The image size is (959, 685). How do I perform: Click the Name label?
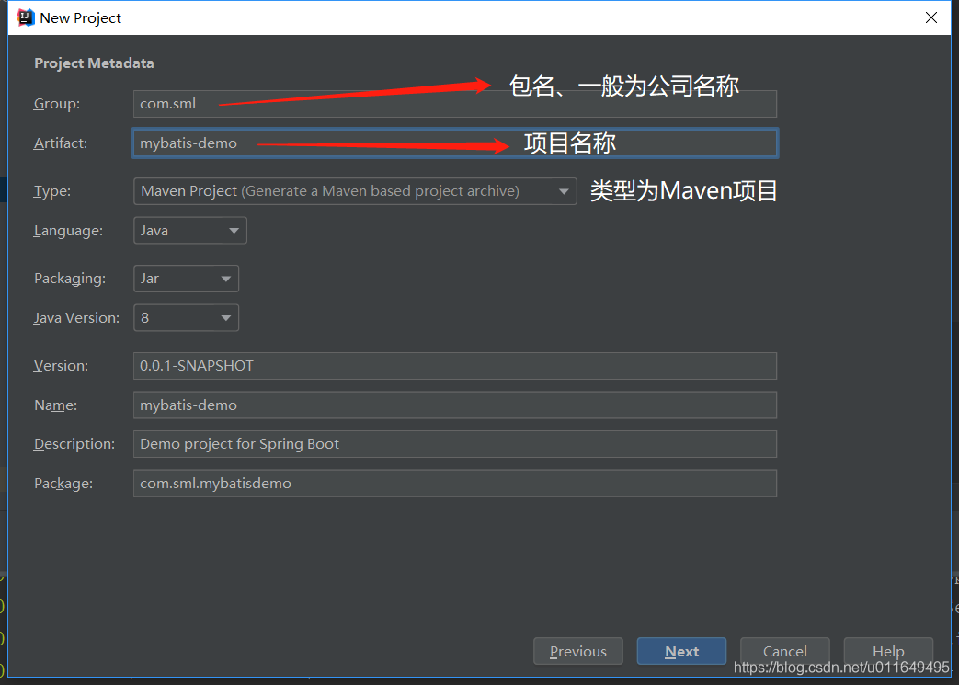click(x=55, y=405)
